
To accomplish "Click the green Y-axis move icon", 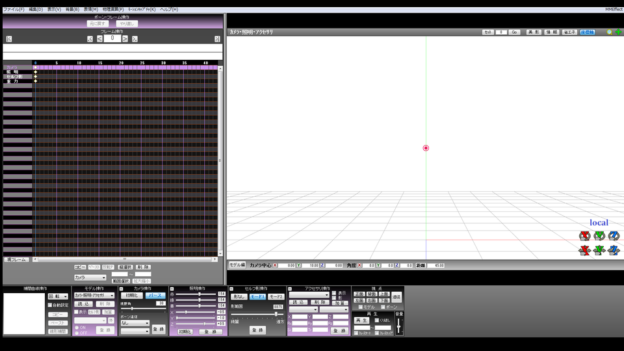I will click(x=599, y=250).
